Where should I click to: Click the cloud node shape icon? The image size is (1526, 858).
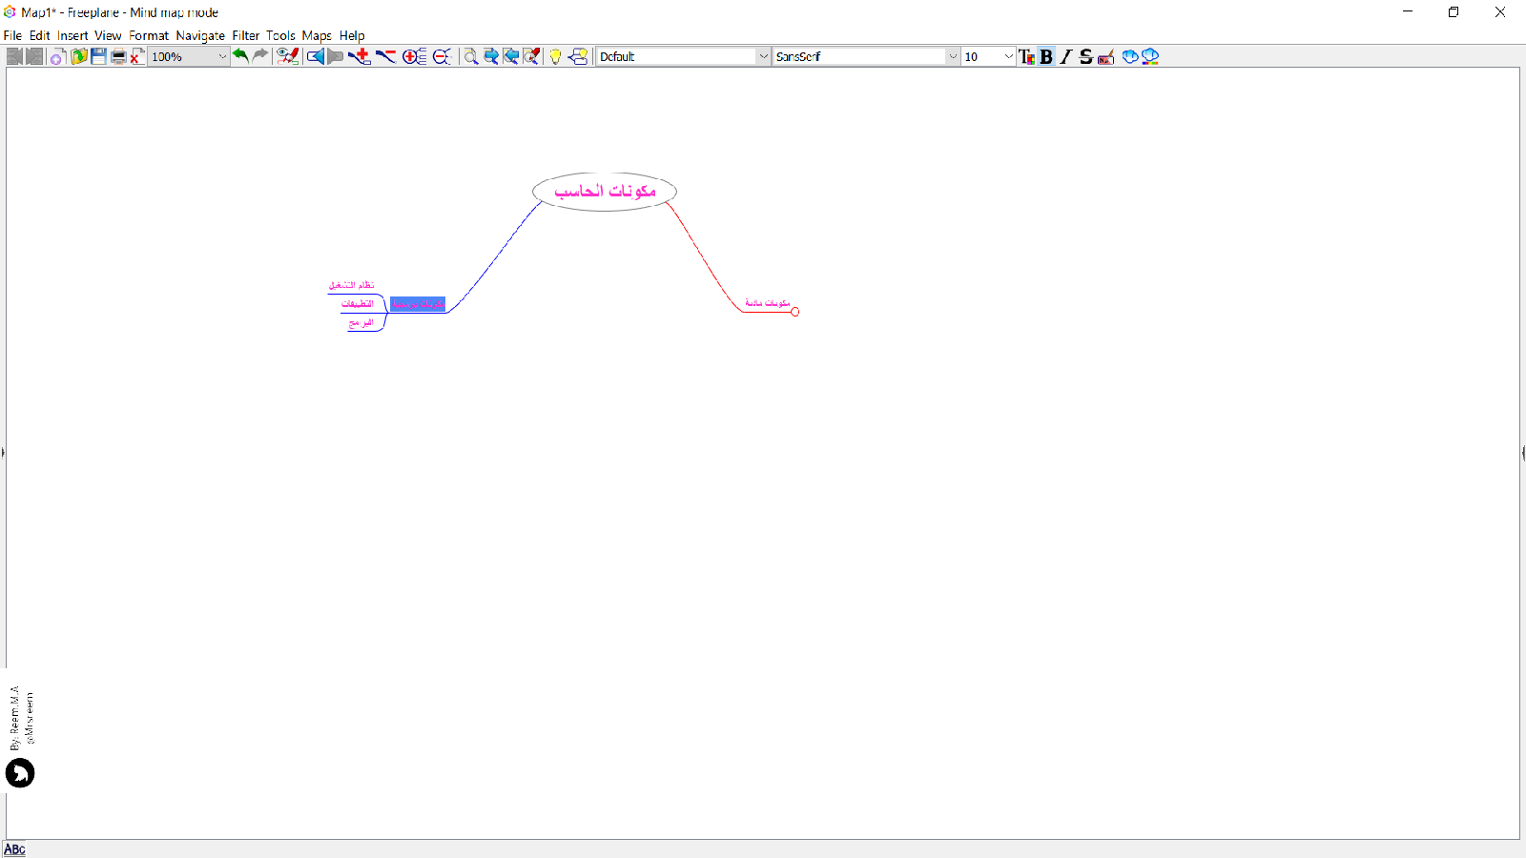[1130, 56]
